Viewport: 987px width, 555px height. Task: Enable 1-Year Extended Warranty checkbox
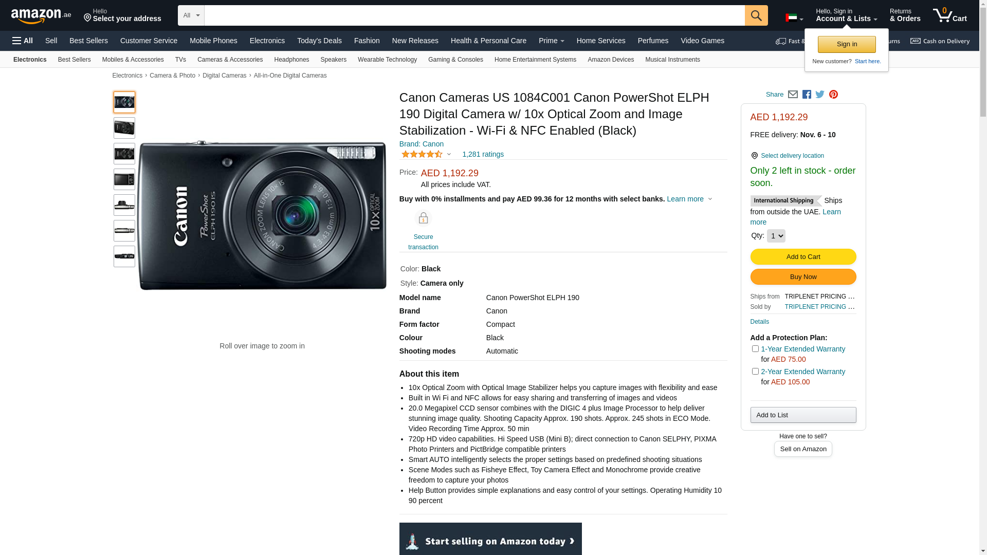point(755,349)
